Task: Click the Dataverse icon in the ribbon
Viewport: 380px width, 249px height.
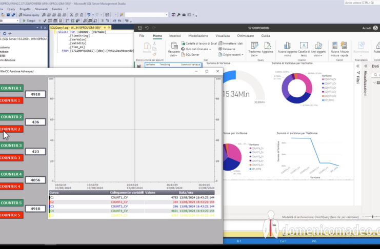Action: [x=220, y=49]
